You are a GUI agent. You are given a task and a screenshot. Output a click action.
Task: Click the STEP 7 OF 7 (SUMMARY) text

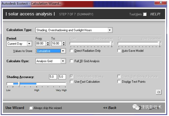76,14
